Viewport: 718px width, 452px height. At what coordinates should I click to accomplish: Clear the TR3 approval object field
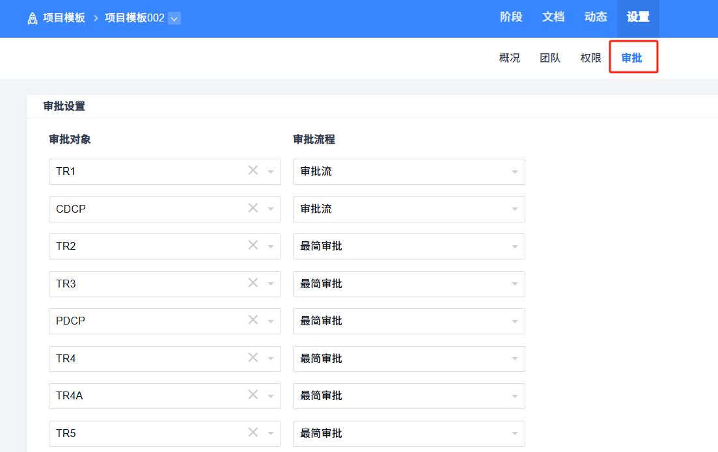(x=253, y=283)
